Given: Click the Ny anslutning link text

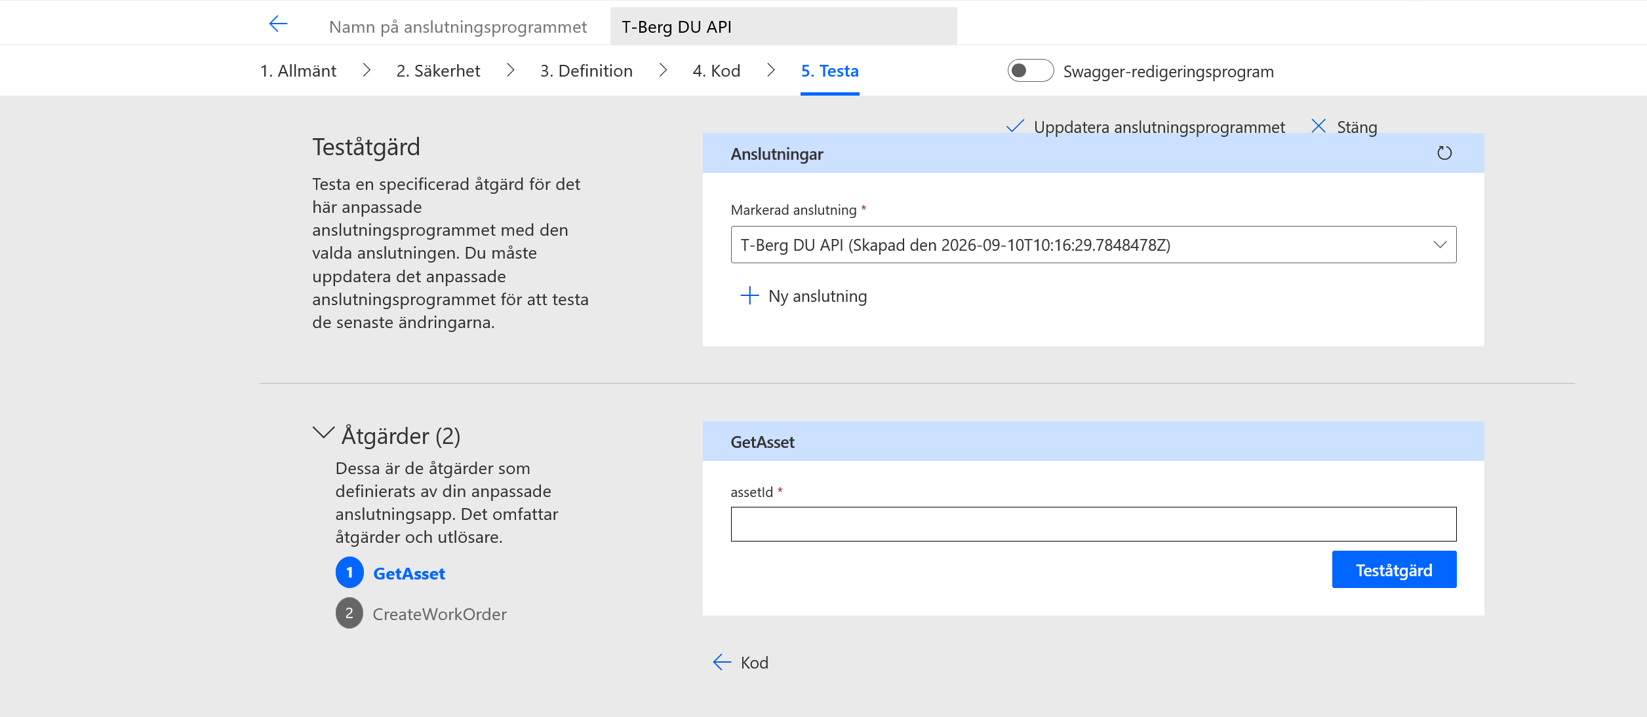Looking at the screenshot, I should 818,296.
